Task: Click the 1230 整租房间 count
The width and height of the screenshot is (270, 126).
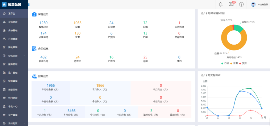Action: pyautogui.click(x=43, y=23)
